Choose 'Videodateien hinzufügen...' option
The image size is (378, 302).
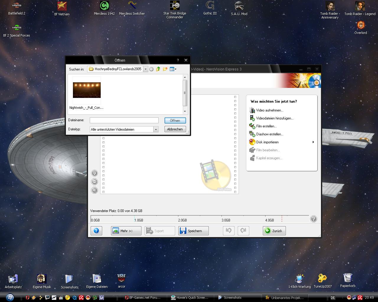274,118
